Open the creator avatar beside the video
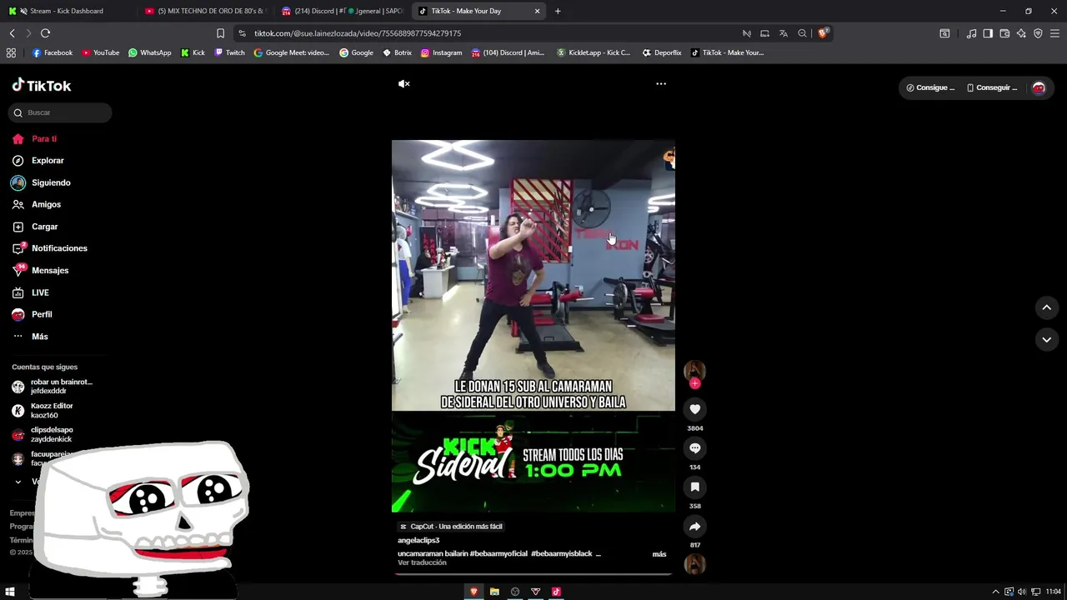The image size is (1067, 600). pos(694,370)
